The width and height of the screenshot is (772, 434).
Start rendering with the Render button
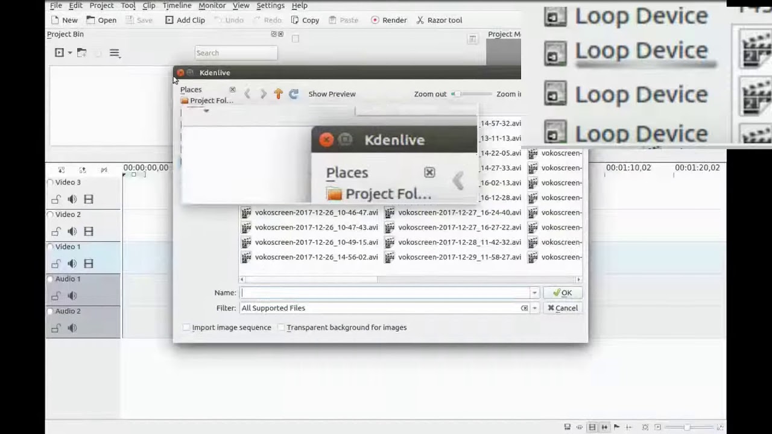click(x=389, y=20)
